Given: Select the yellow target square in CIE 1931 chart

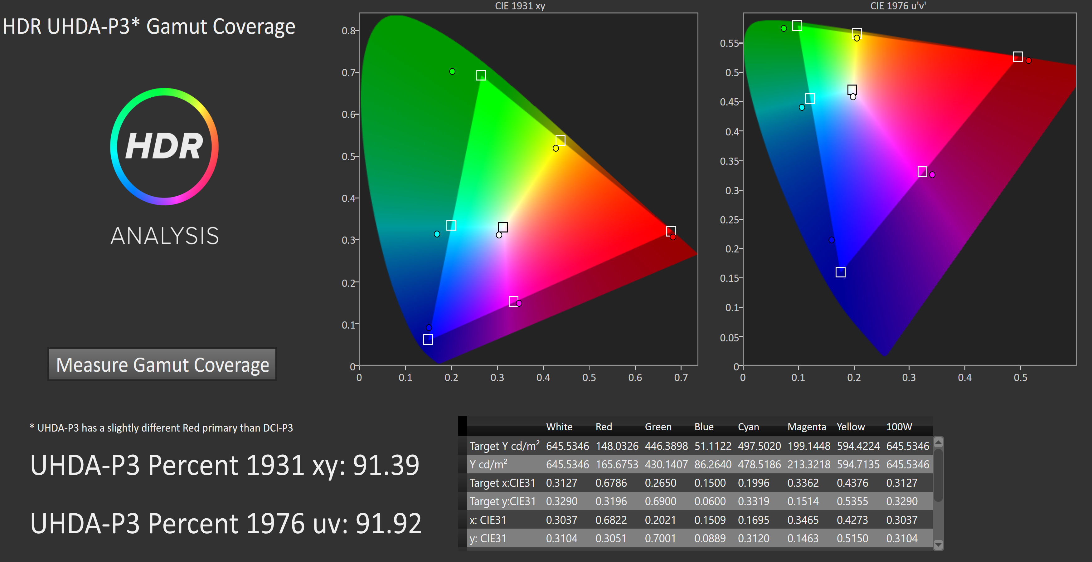Looking at the screenshot, I should tap(560, 140).
